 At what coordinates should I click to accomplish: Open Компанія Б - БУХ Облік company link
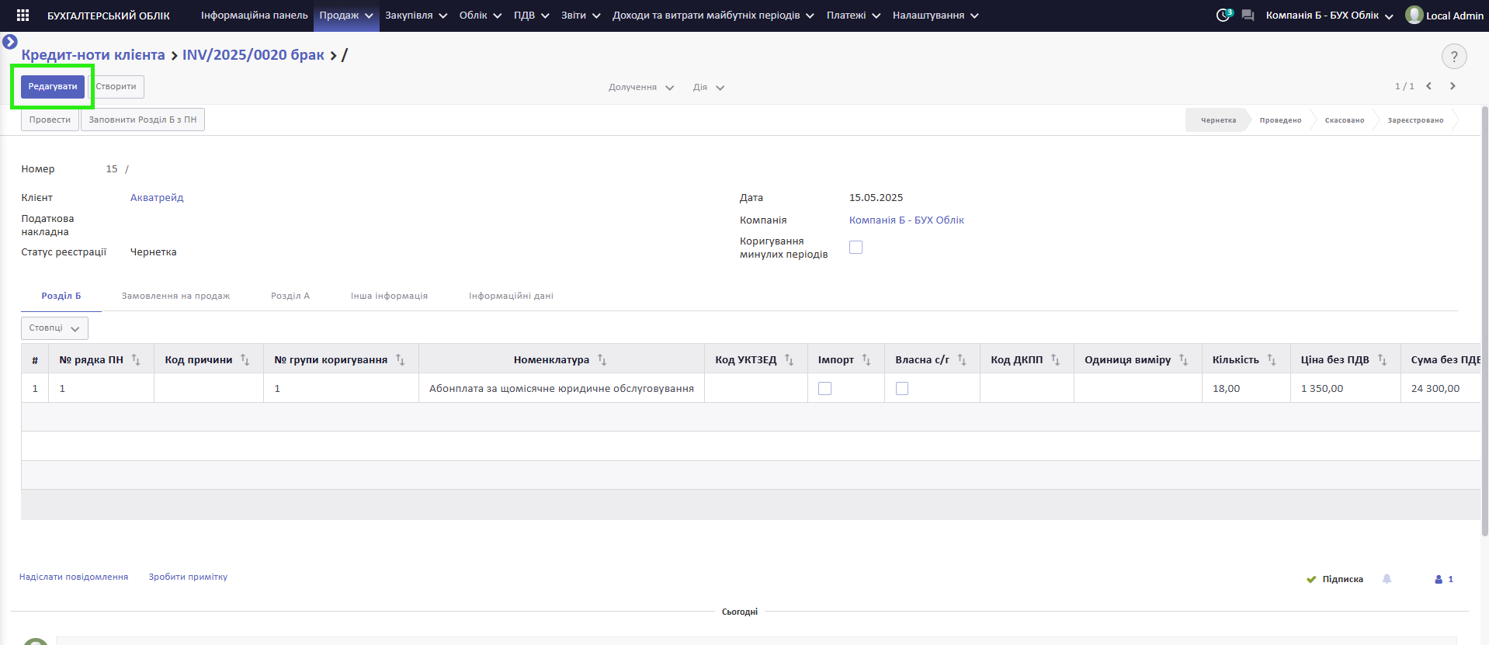click(907, 220)
